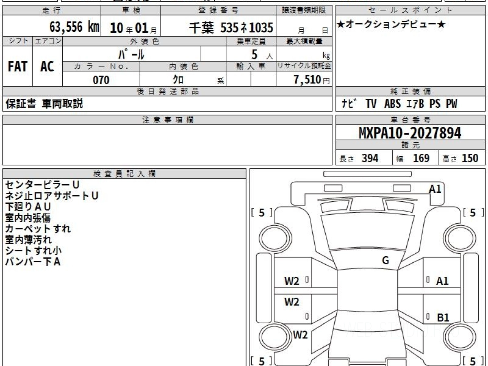Click the ★オークションデビュー★ sales point text
Screen dimensions: 488x366
click(x=391, y=25)
